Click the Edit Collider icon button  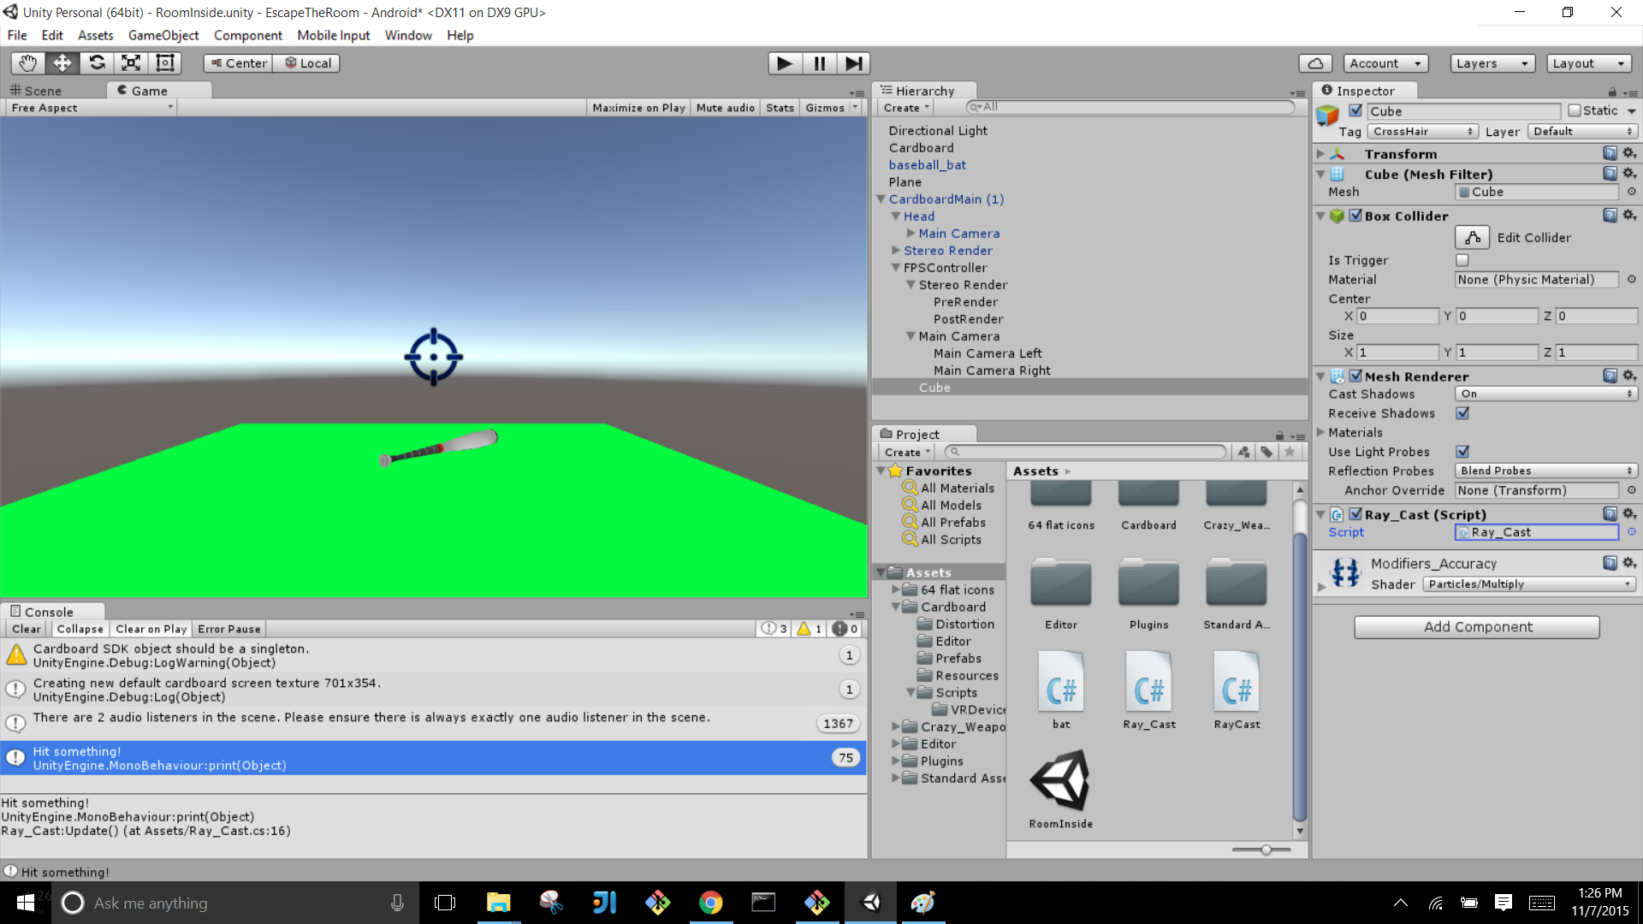coord(1472,237)
